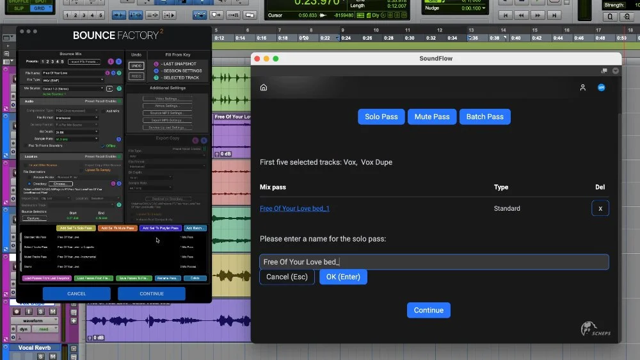Select the Directory radio button
640x360 pixels.
(x=29, y=184)
